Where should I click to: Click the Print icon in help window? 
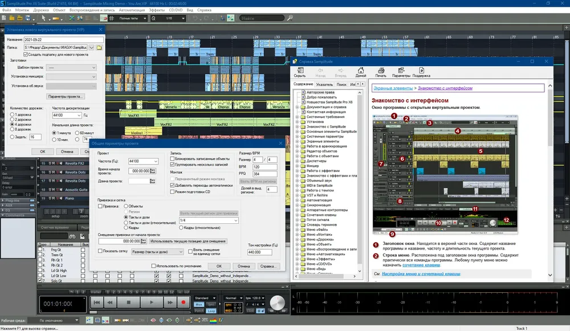[381, 72]
